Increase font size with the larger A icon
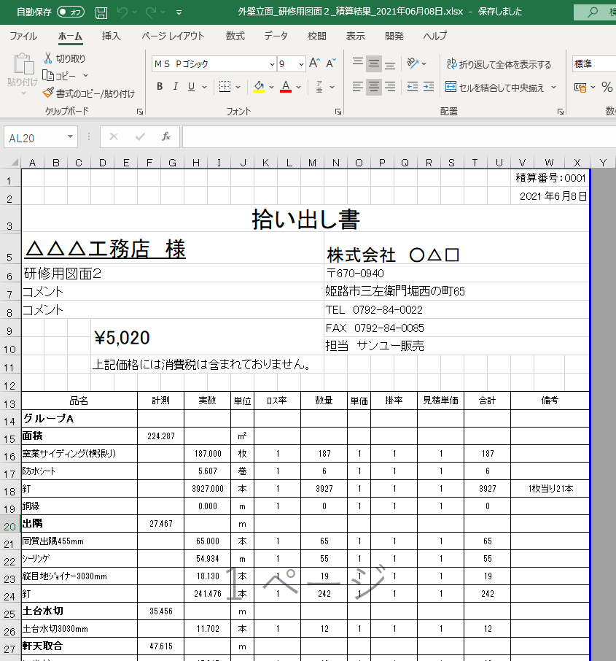The width and height of the screenshot is (616, 661). tap(314, 63)
